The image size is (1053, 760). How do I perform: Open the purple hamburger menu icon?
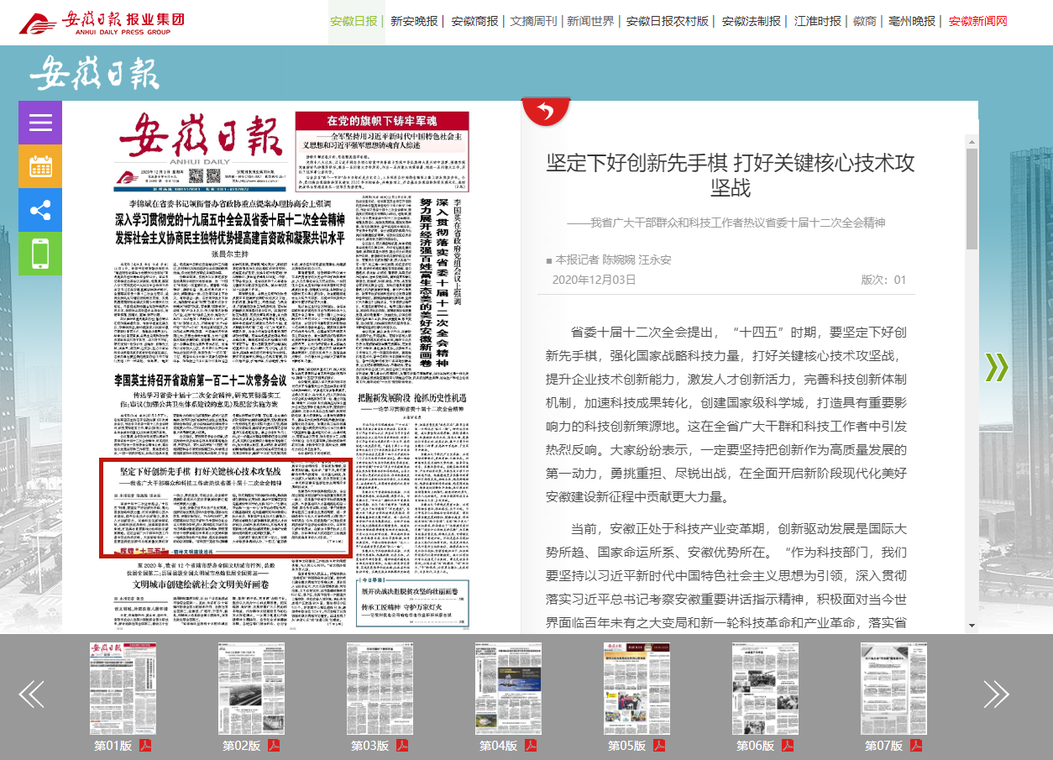tap(40, 123)
